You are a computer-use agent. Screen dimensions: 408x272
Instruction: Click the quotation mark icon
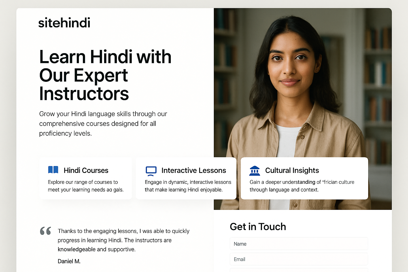(45, 231)
